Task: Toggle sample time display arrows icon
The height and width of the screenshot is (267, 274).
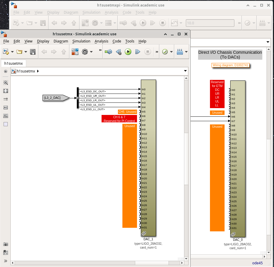Action: point(6,99)
